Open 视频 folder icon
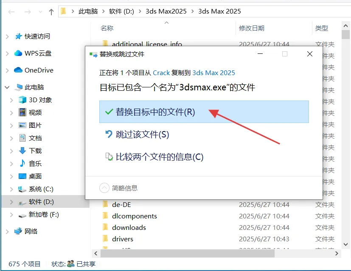The image size is (351, 271). click(22, 112)
